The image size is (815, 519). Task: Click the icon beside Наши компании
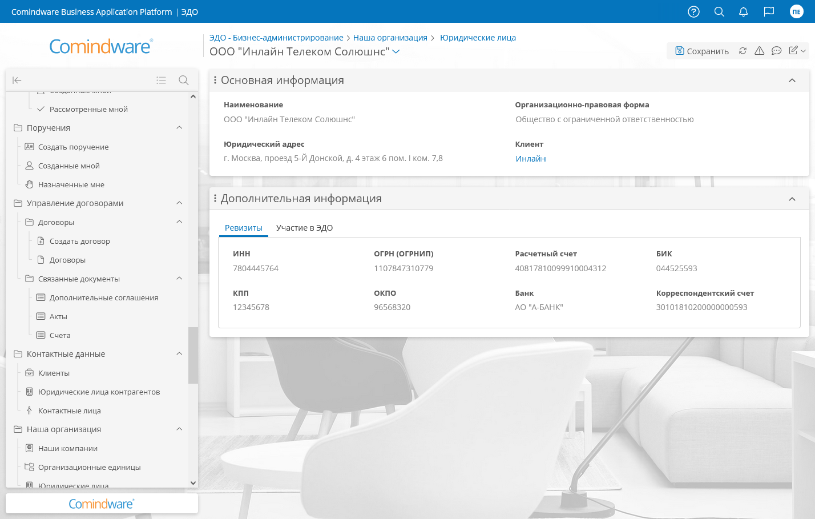pyautogui.click(x=29, y=448)
